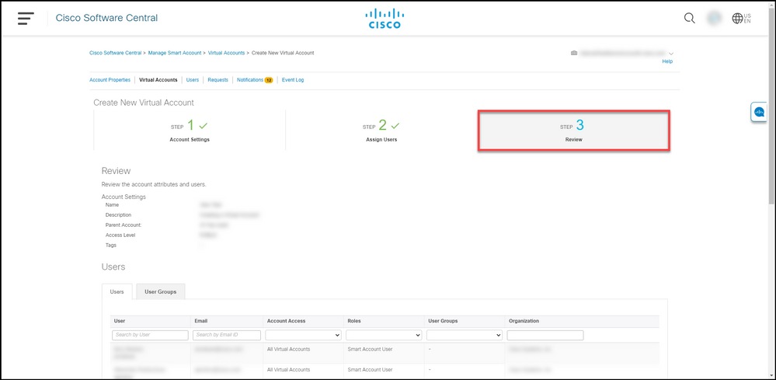
Task: Click the Roles column header
Action: 354,321
